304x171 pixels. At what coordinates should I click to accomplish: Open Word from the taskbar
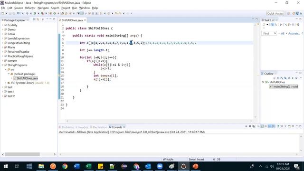tap(77, 166)
